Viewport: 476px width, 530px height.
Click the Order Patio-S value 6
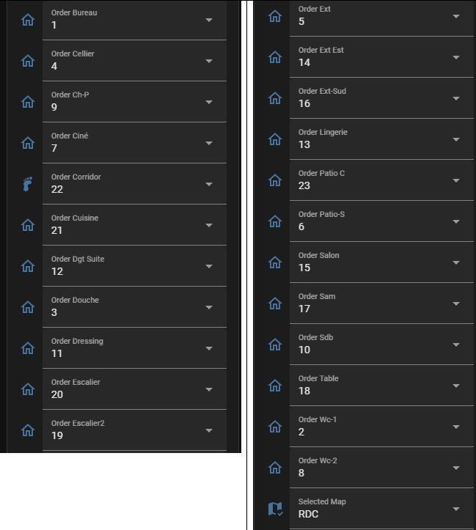point(301,227)
